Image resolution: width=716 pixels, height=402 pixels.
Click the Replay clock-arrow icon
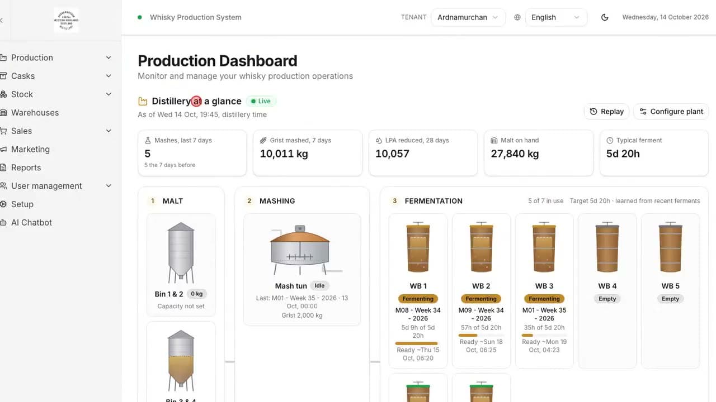coord(593,112)
